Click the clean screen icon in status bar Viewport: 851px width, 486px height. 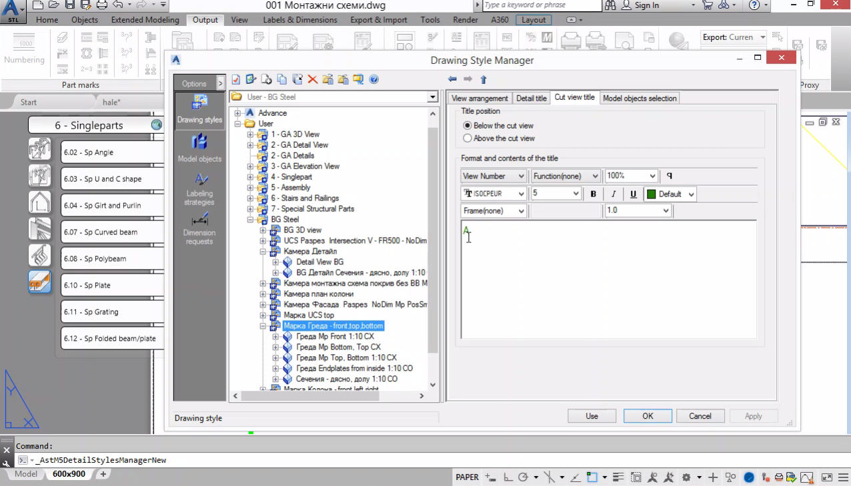tap(827, 477)
